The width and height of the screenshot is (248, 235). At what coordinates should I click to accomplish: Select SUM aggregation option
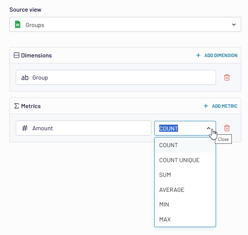165,175
